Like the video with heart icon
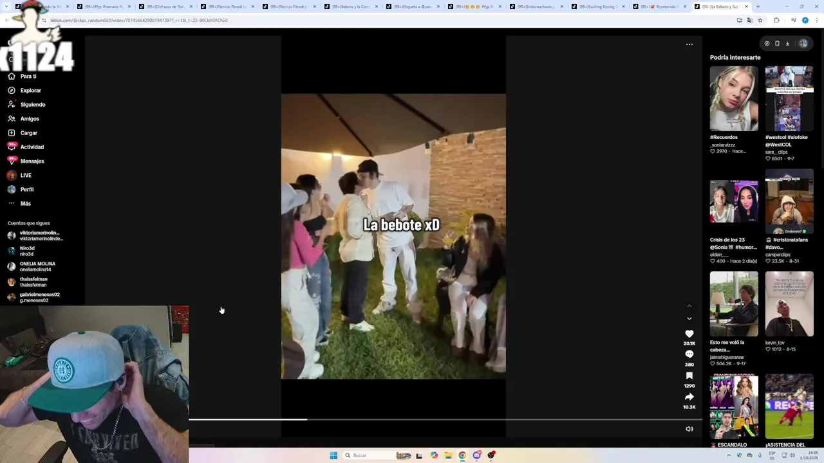 click(x=689, y=334)
